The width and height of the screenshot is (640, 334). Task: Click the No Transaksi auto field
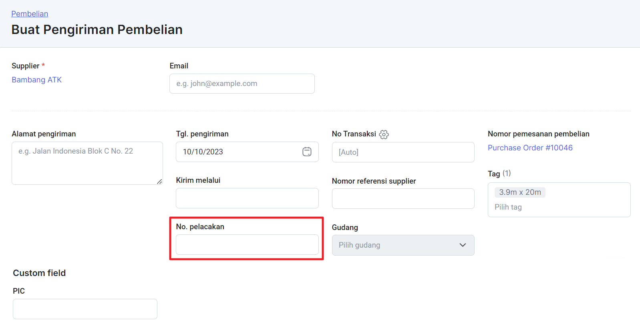tap(403, 152)
